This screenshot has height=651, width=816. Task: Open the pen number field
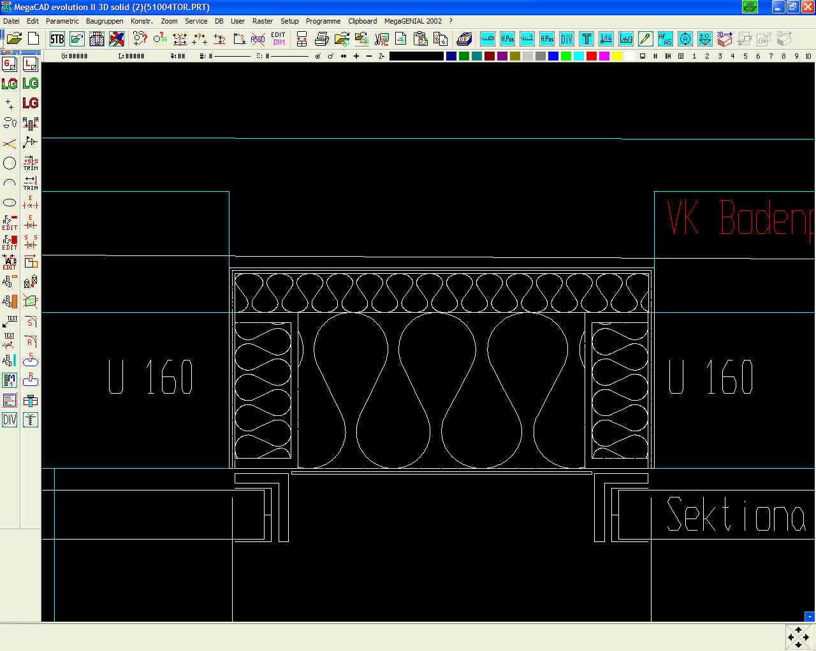pyautogui.click(x=178, y=56)
